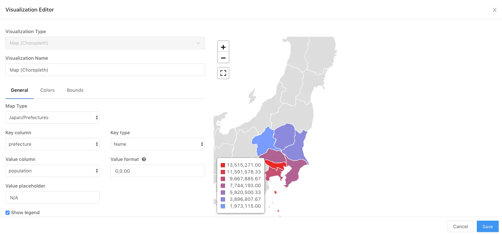Open the Map Type dropdown
This screenshot has height=235, width=502.
(x=52, y=117)
